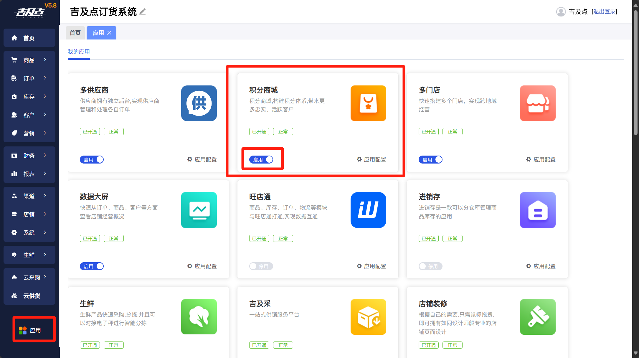Click the 多供应商 app icon
Image resolution: width=639 pixels, height=358 pixels.
coord(199,103)
